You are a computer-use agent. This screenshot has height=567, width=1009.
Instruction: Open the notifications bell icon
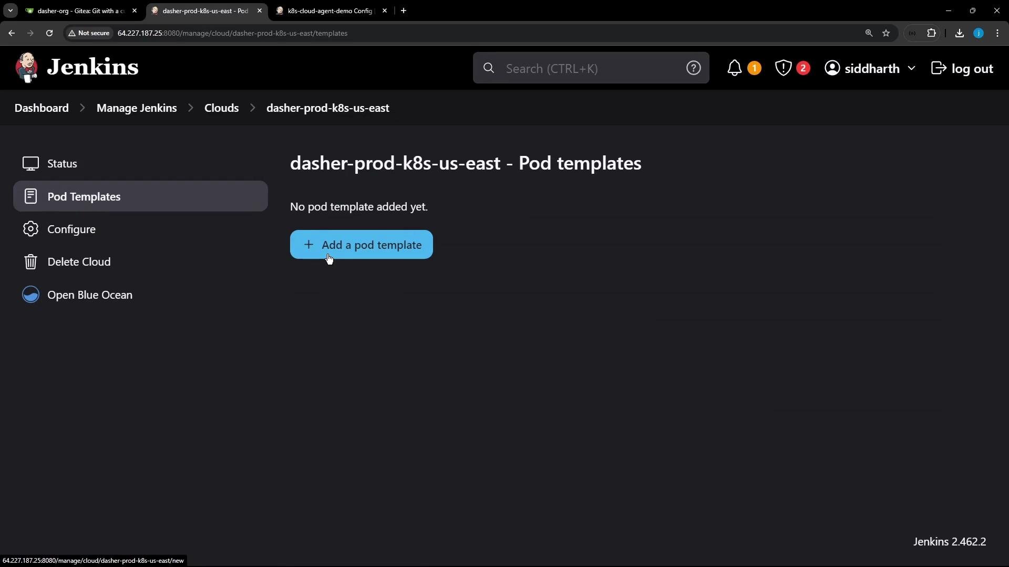(x=734, y=68)
